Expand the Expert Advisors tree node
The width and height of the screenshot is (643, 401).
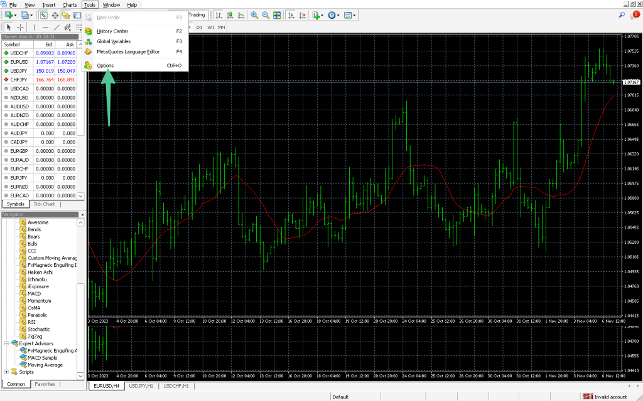point(5,343)
